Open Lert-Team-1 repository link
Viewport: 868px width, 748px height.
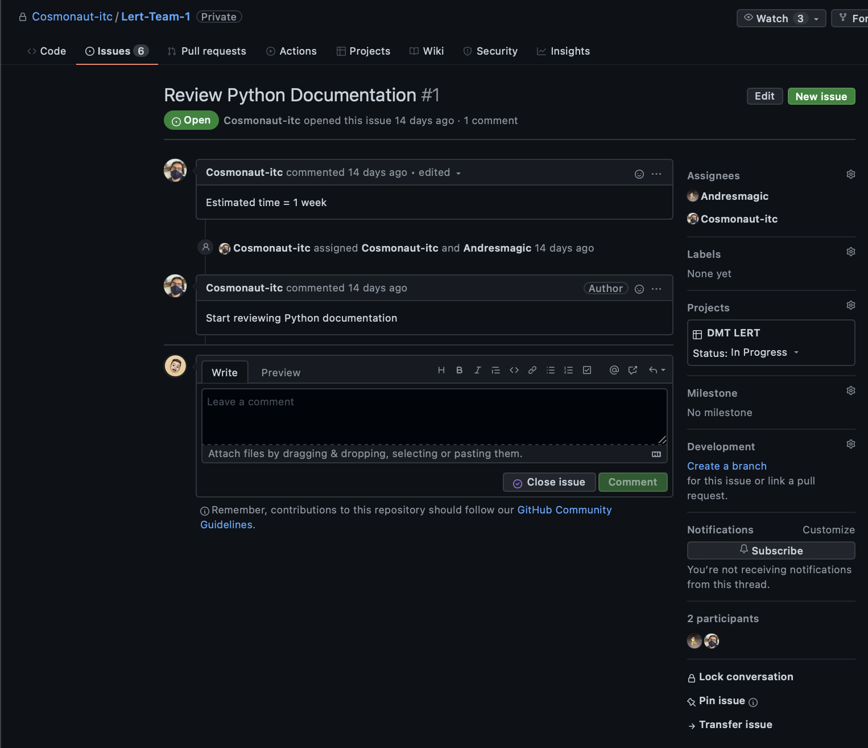(155, 17)
